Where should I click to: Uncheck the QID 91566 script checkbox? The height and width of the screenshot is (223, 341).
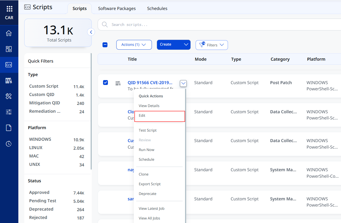click(105, 83)
